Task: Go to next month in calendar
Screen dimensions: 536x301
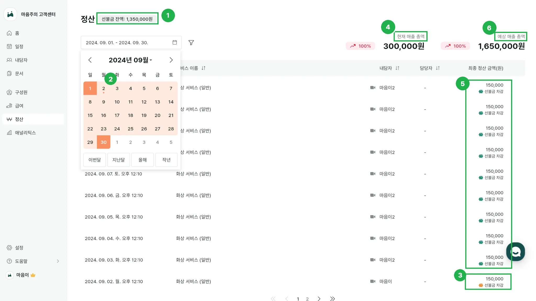Action: click(x=171, y=60)
